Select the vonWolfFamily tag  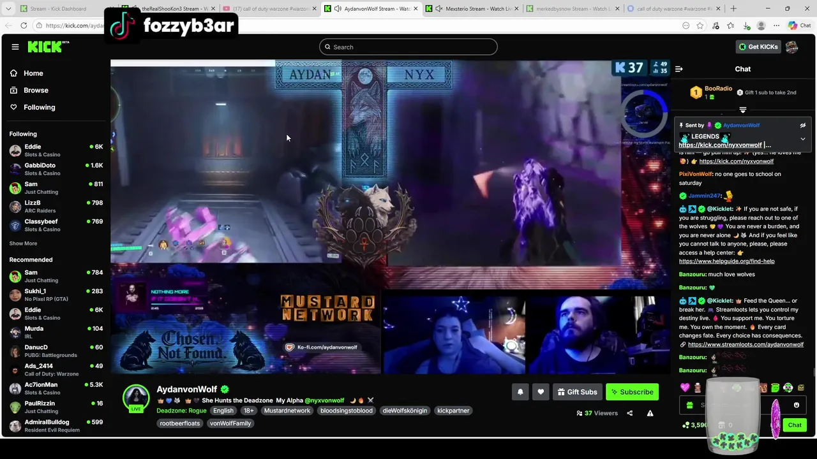tap(230, 423)
